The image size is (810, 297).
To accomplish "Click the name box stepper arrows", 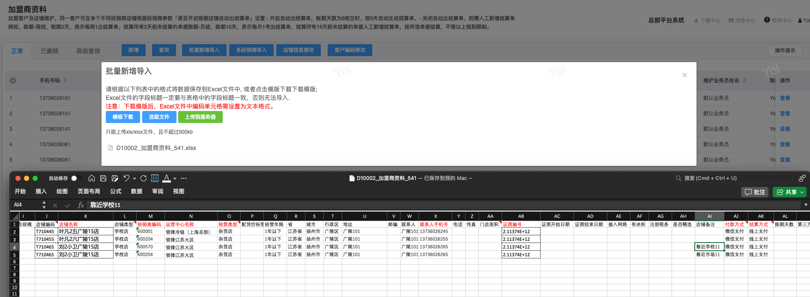I will click(44, 205).
